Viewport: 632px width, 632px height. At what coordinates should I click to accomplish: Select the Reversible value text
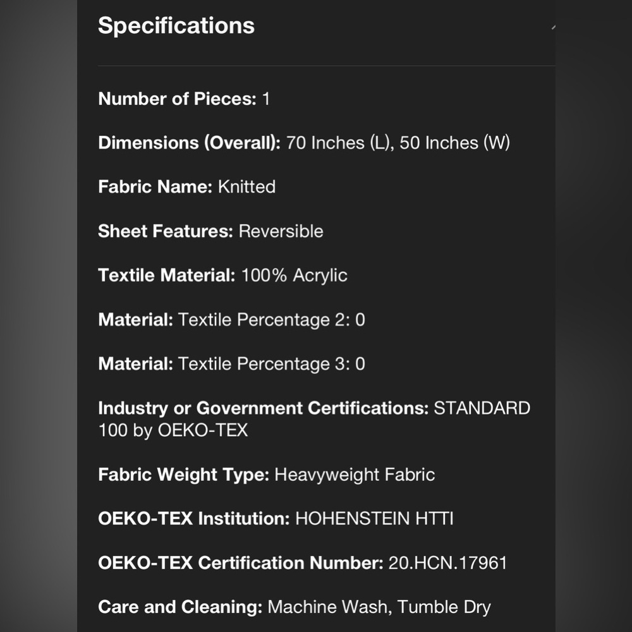pos(281,231)
